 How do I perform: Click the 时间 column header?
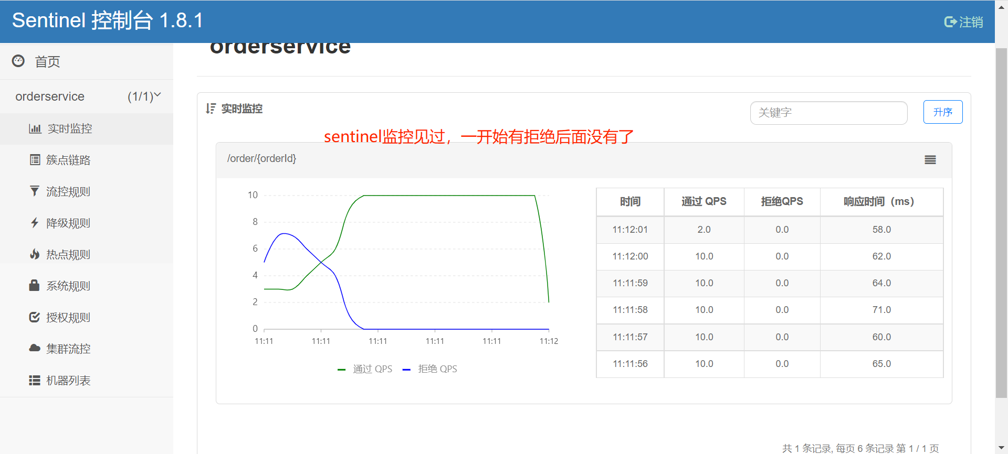(x=630, y=202)
